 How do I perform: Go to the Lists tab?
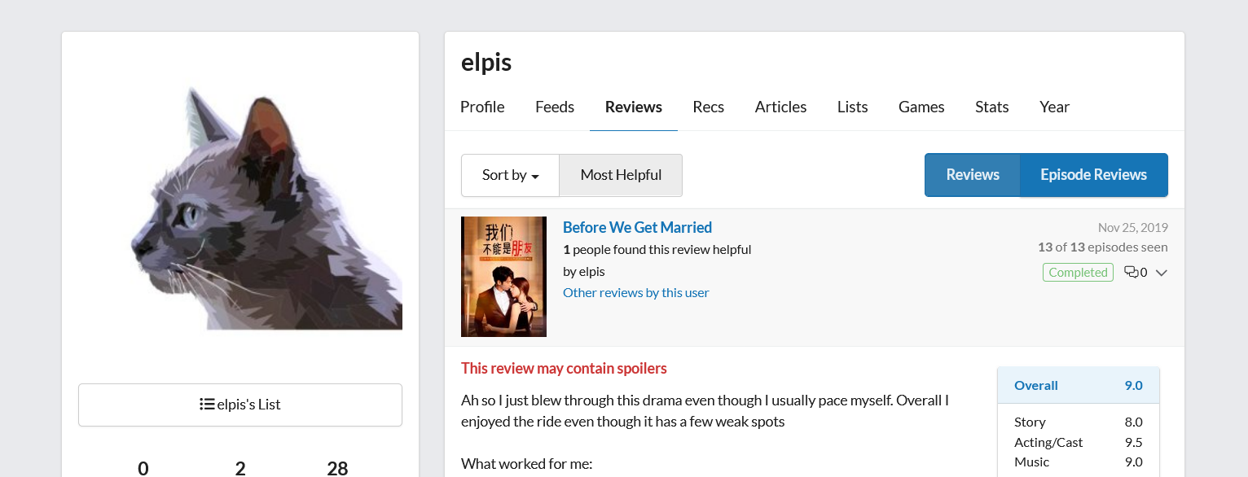click(853, 107)
